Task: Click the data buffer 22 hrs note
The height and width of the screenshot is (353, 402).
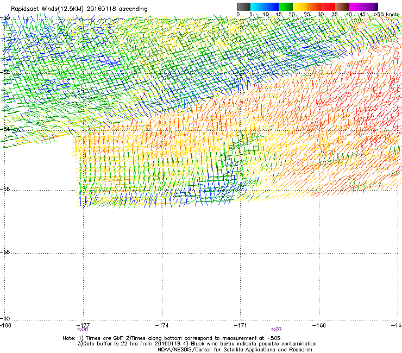Action: (x=197, y=344)
